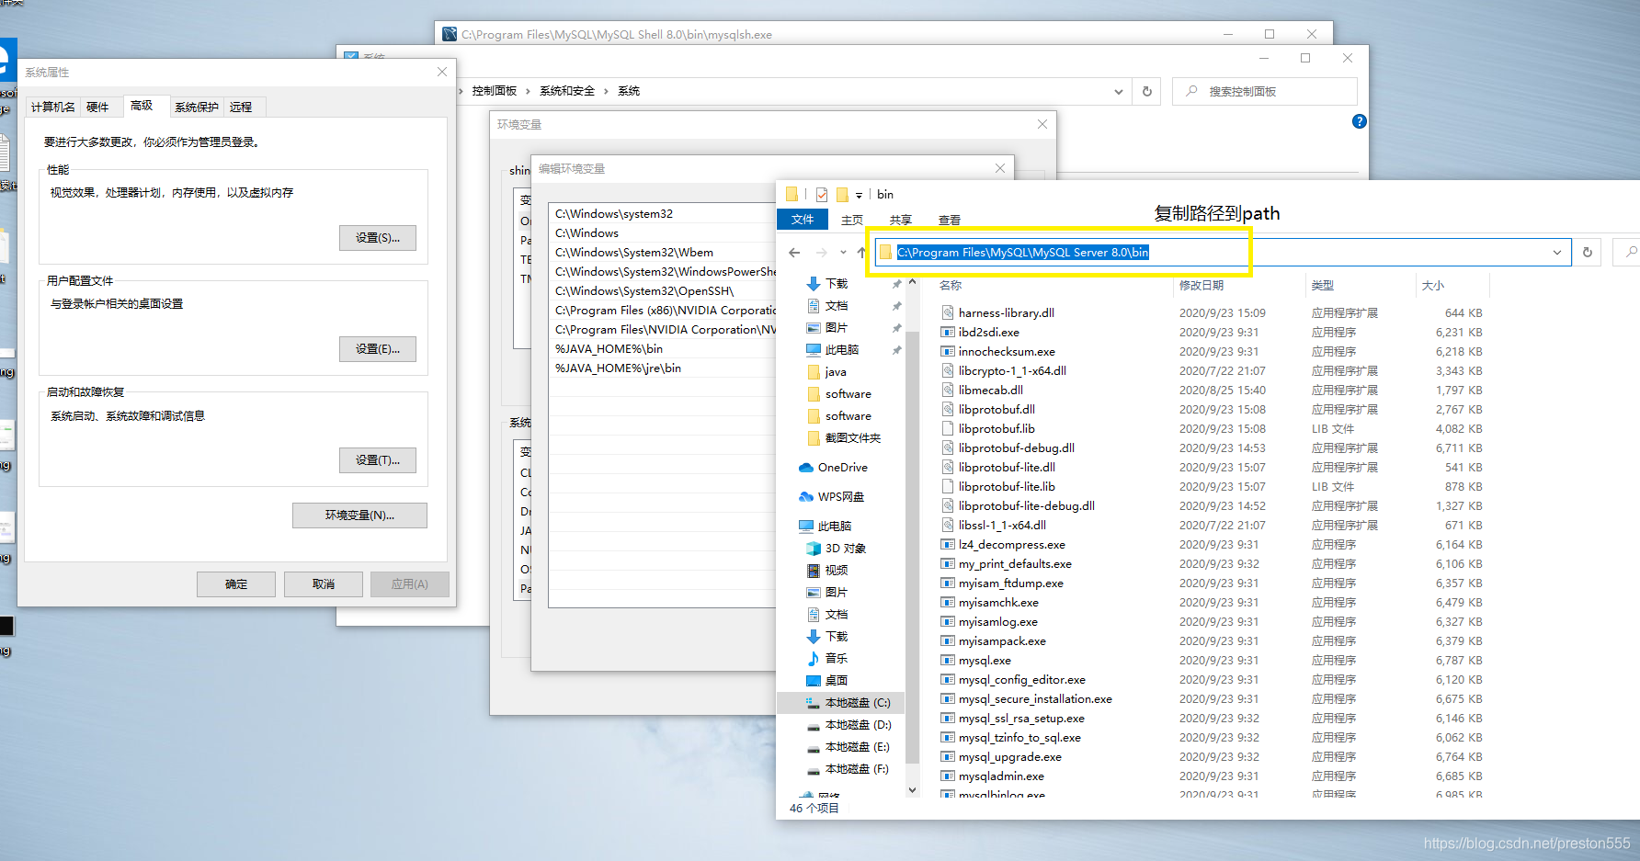The width and height of the screenshot is (1640, 861).
Task: Click the 设置(E)... user profiles button
Action: pos(378,349)
